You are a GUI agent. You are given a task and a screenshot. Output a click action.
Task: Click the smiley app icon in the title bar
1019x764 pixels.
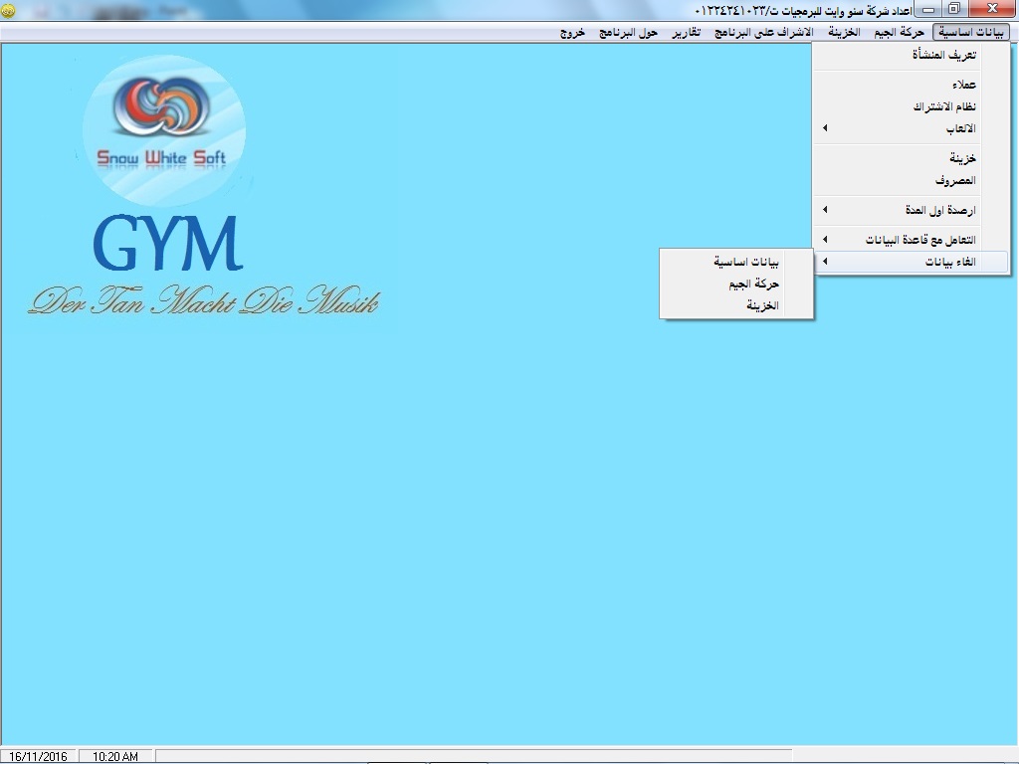click(8, 10)
